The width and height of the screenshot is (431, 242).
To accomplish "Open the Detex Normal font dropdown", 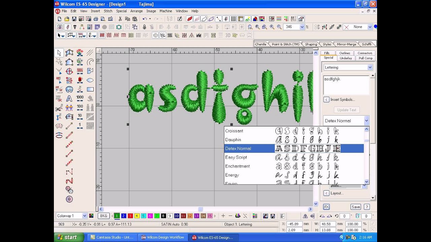I will point(366,121).
